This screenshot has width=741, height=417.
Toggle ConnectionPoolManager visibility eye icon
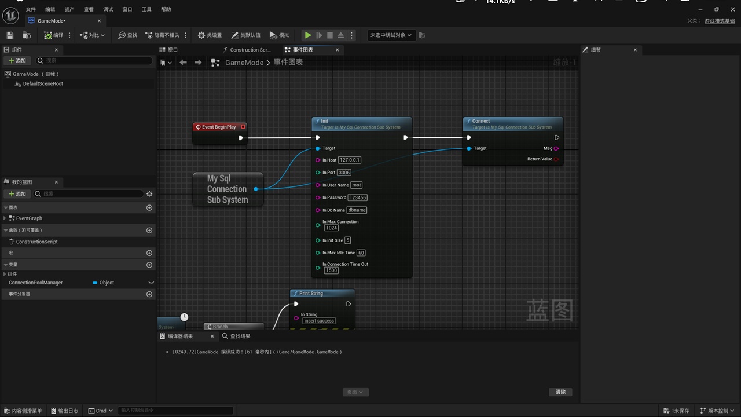pos(151,283)
